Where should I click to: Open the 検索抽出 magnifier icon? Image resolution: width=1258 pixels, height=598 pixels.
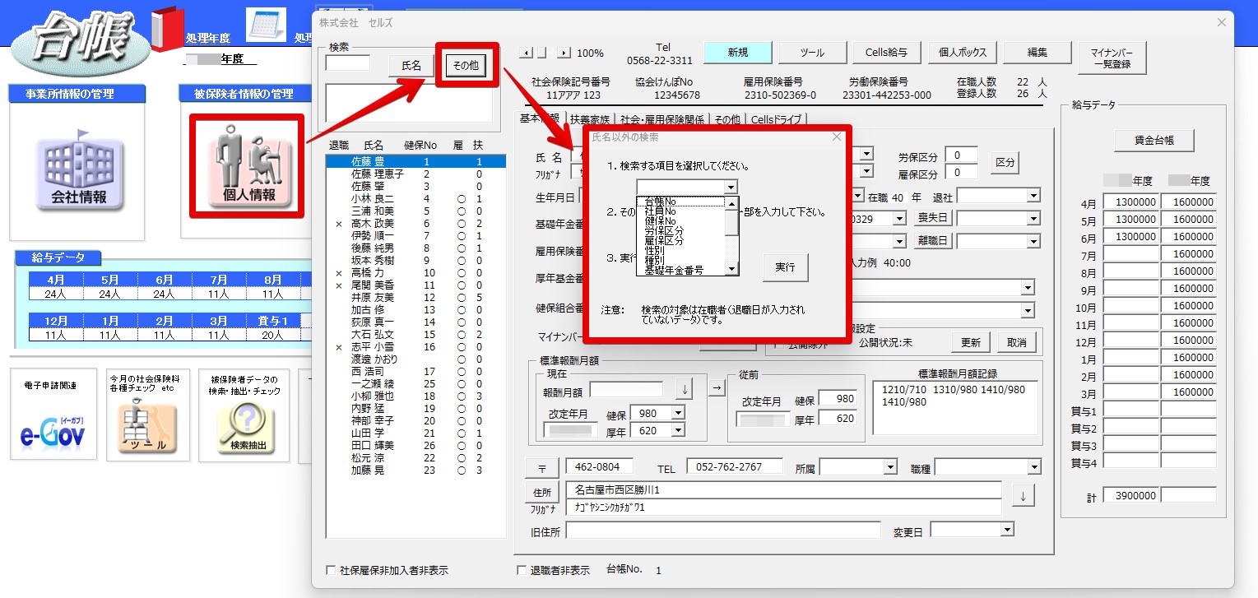click(x=244, y=415)
